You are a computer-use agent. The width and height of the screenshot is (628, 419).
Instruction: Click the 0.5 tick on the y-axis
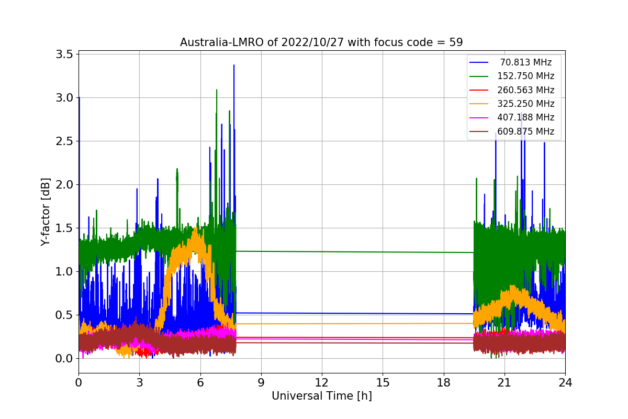[x=64, y=315]
